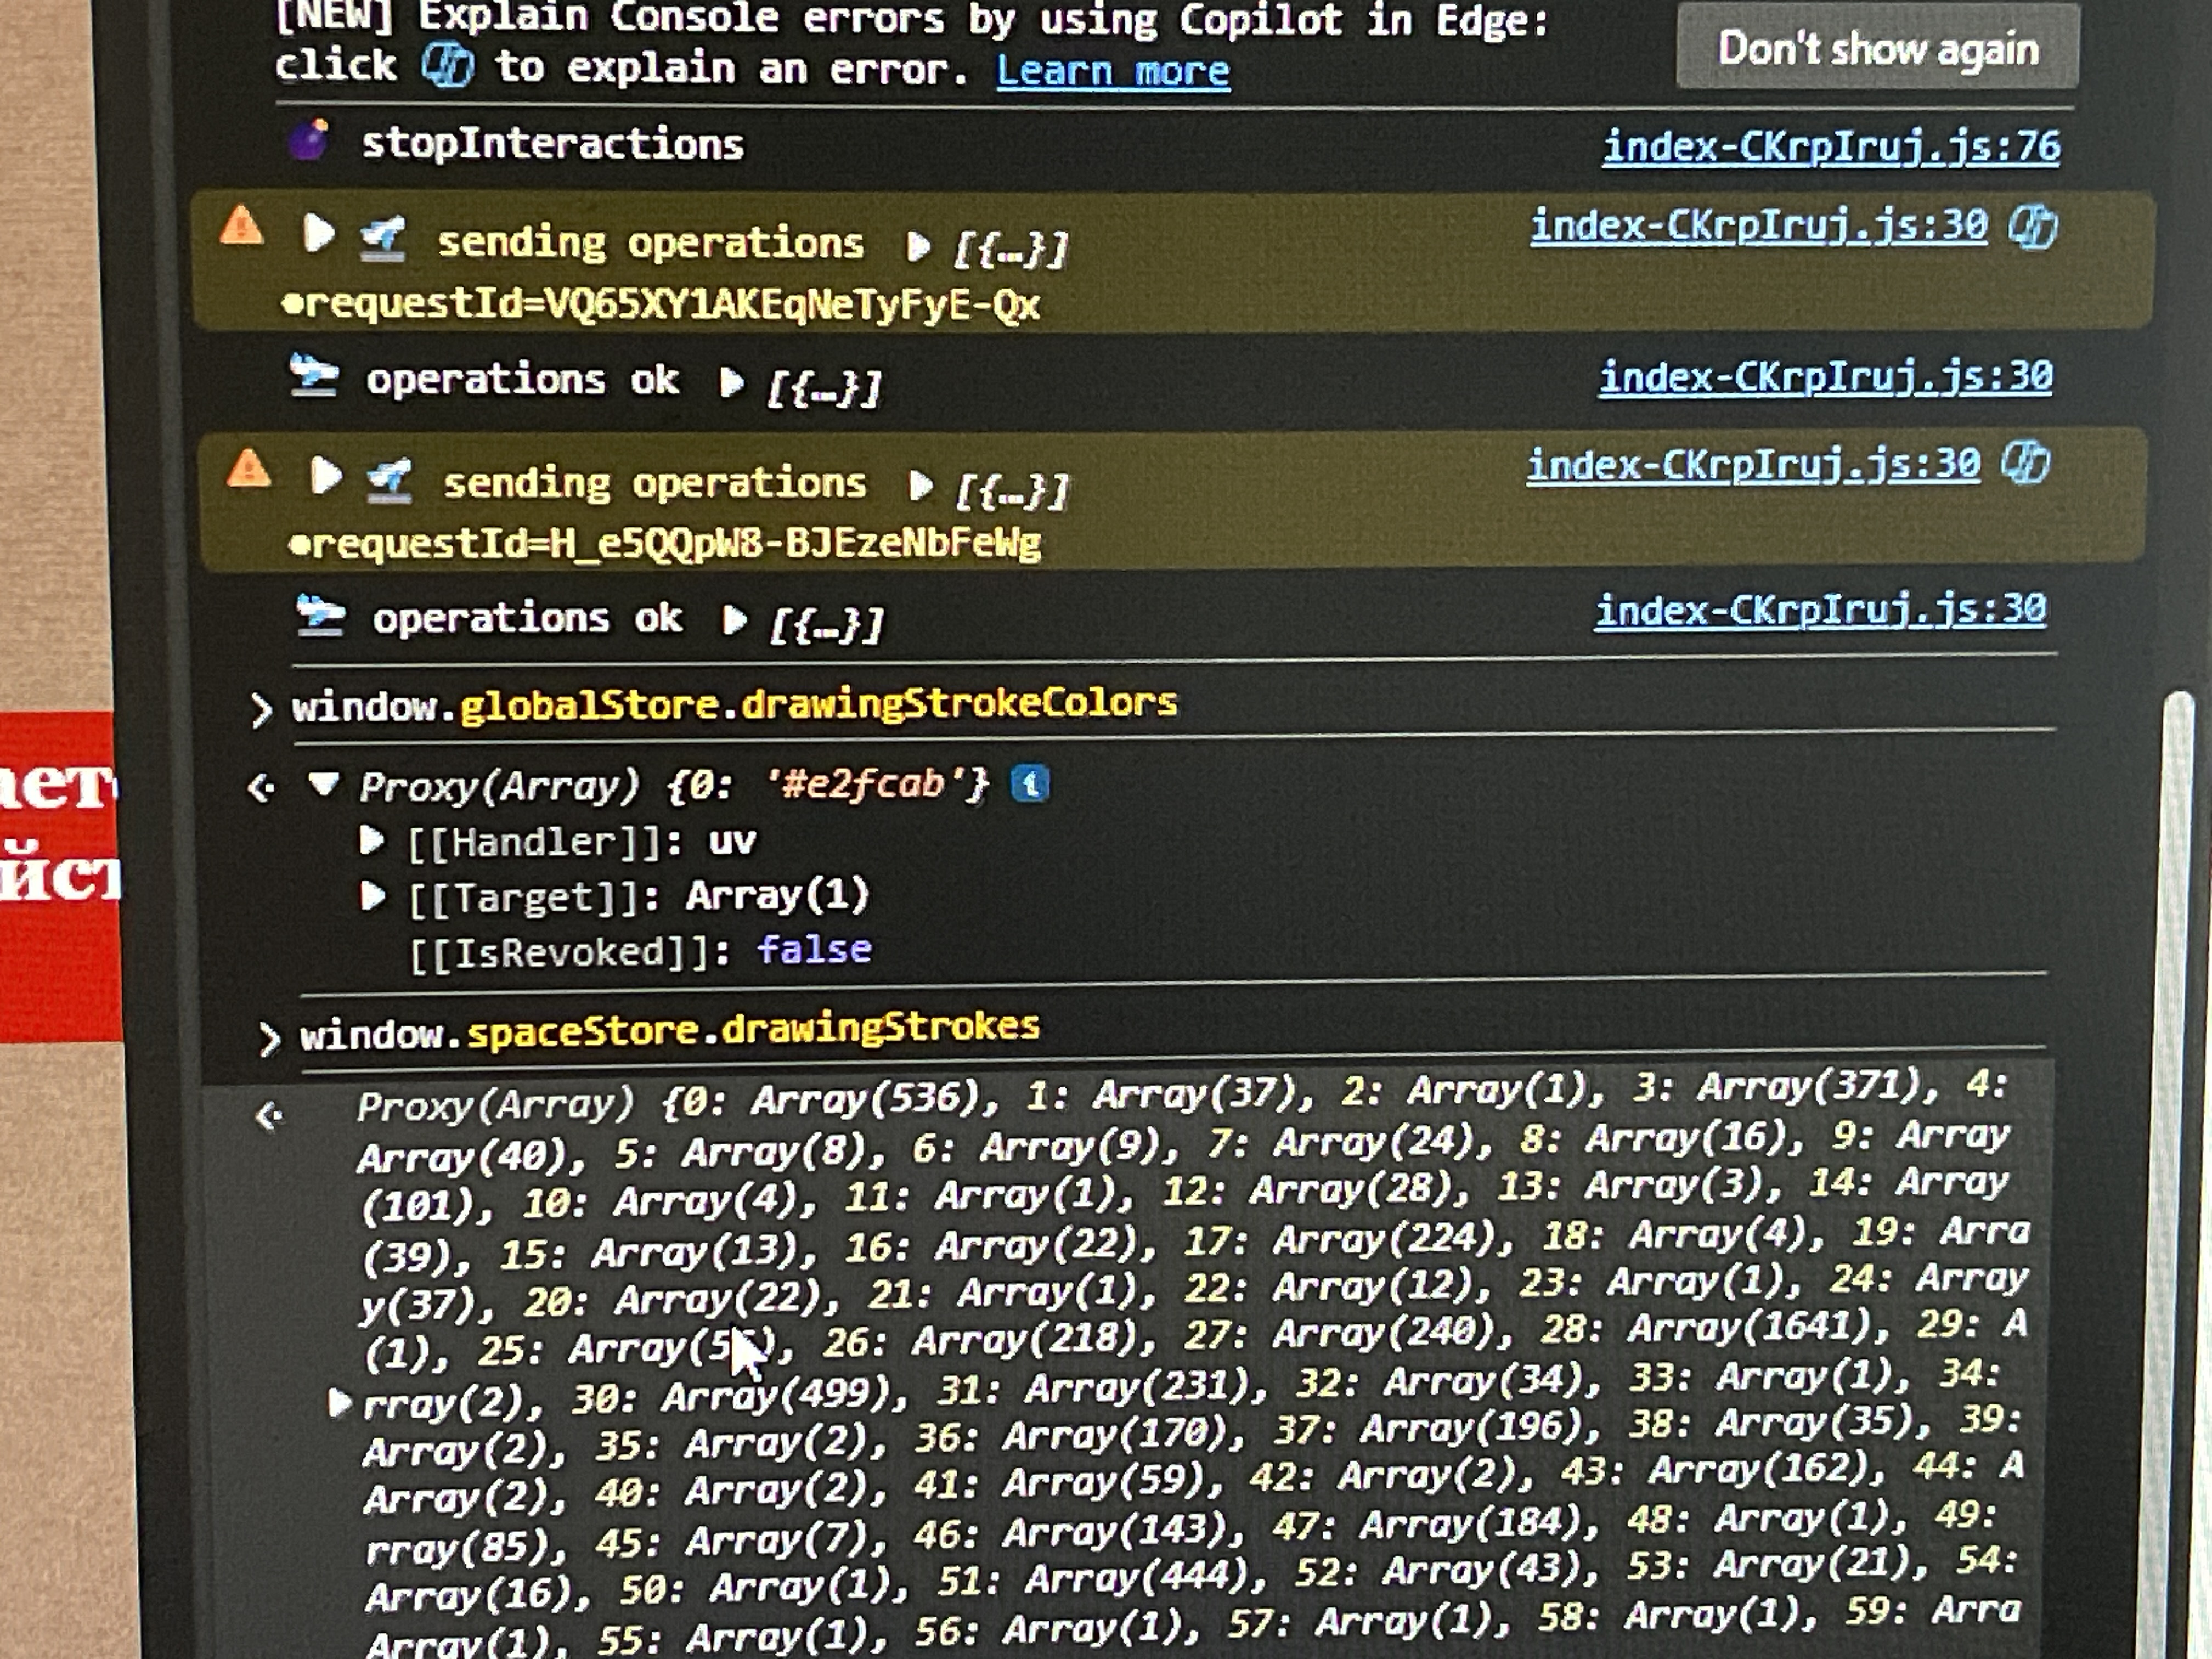Viewport: 2212px width, 1659px height.
Task: Click the blue info badge next to '#e2fcab'
Action: tap(1030, 783)
